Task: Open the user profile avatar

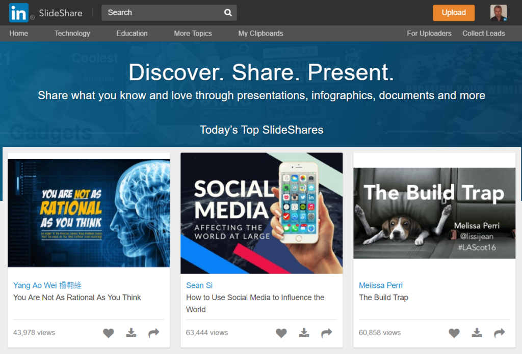Action: click(499, 13)
